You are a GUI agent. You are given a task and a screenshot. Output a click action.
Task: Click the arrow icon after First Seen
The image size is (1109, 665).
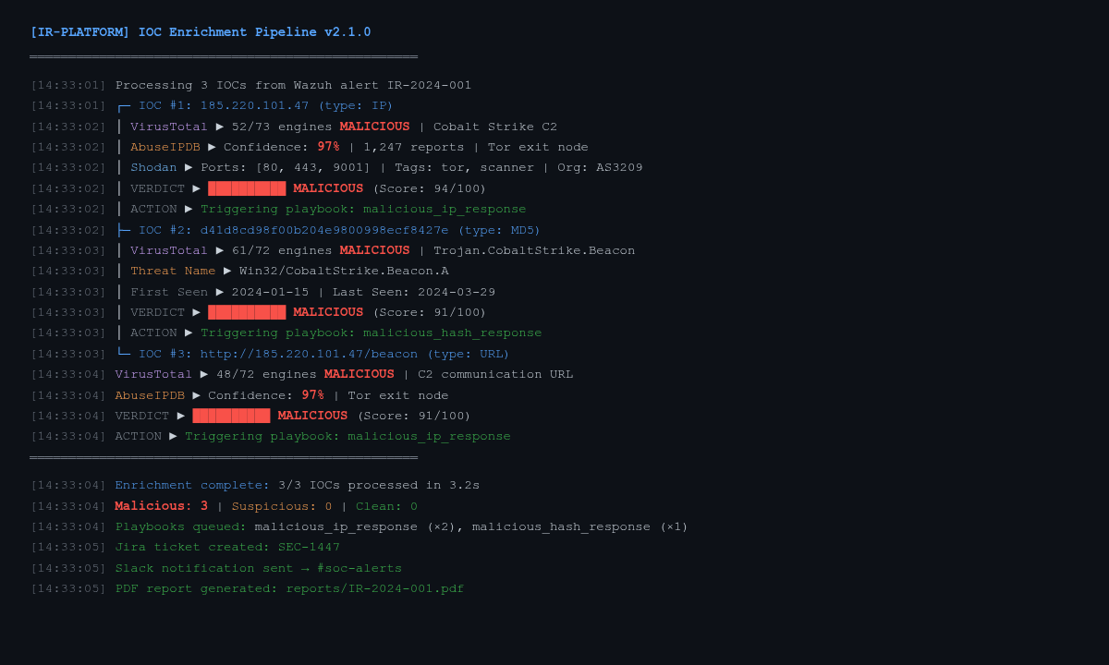[220, 292]
